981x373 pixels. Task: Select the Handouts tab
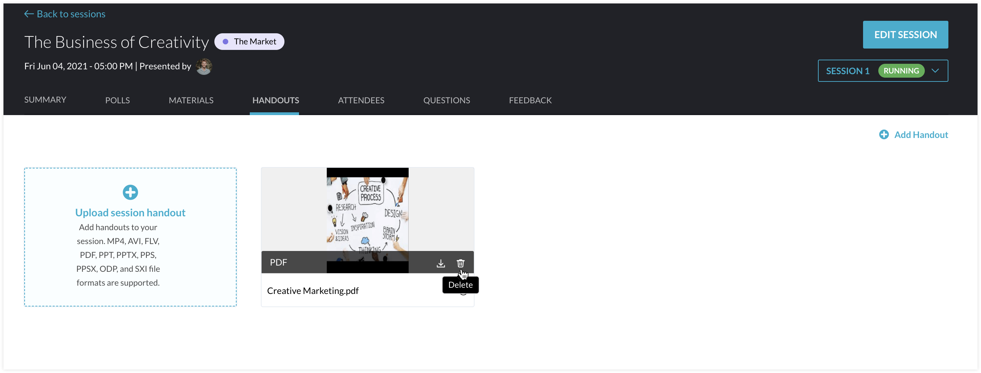coord(276,100)
